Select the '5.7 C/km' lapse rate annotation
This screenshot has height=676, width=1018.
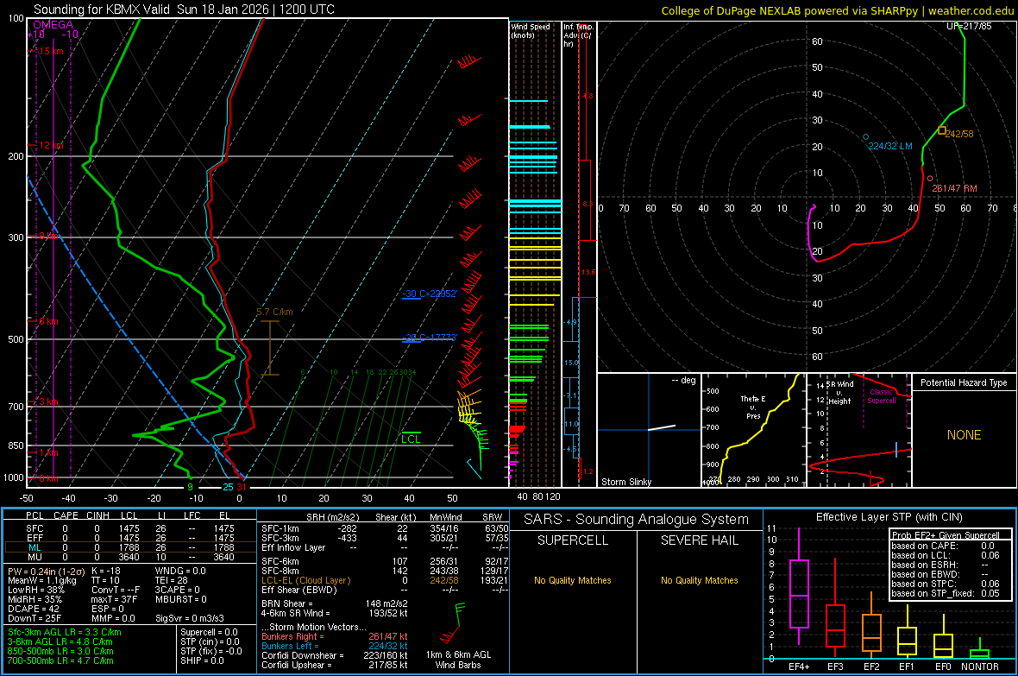click(x=274, y=312)
